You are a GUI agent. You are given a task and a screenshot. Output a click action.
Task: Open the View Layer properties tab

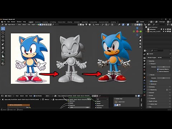tap(144, 64)
